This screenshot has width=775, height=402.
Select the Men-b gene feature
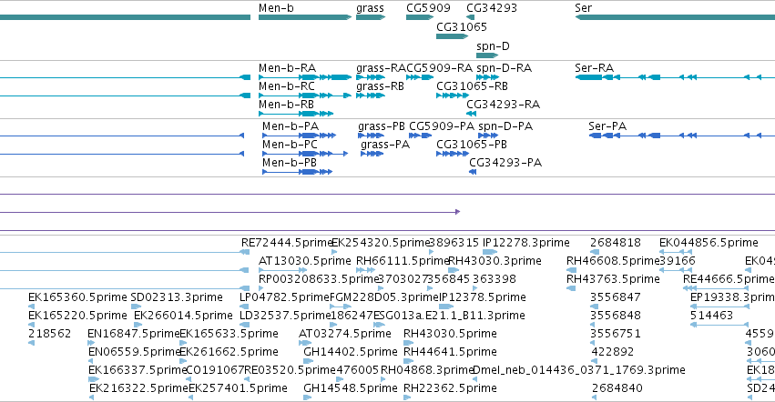pyautogui.click(x=305, y=17)
